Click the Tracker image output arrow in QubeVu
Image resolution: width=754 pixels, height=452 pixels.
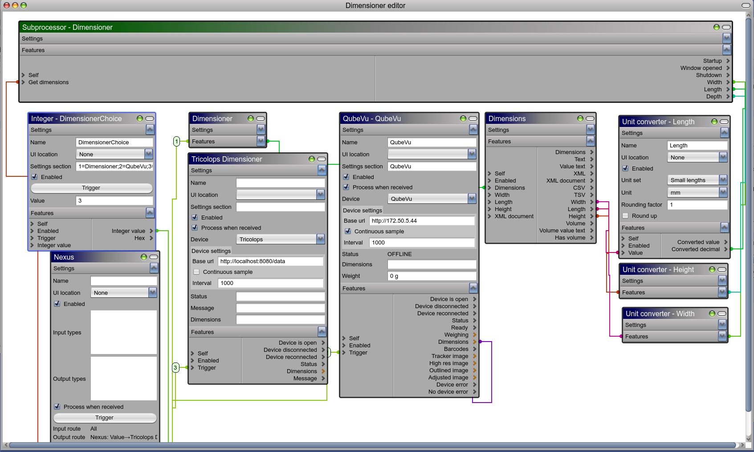tap(474, 356)
